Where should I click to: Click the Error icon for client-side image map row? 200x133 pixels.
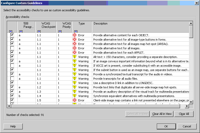75,100
